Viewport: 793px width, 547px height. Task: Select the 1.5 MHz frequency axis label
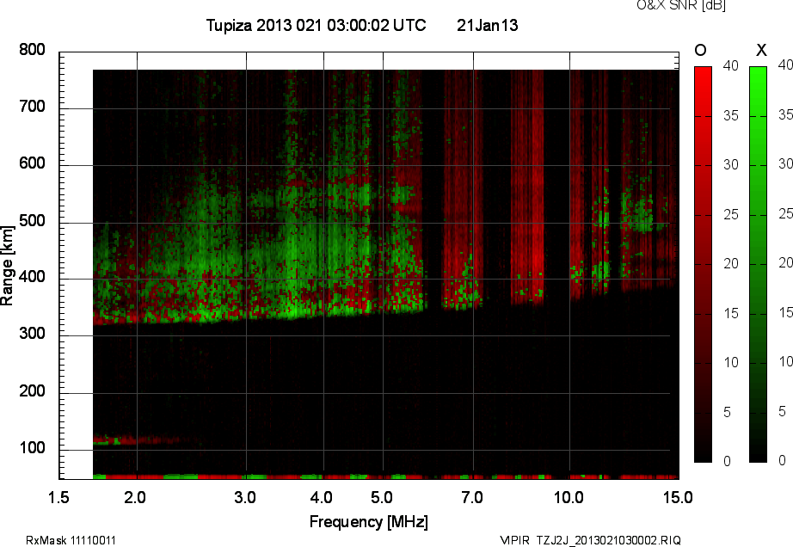tap(58, 498)
